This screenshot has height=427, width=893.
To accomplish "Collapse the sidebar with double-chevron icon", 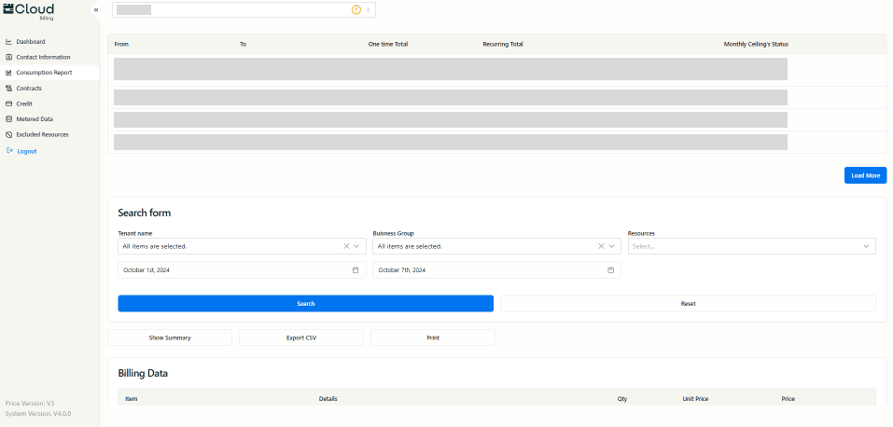I will (x=95, y=9).
